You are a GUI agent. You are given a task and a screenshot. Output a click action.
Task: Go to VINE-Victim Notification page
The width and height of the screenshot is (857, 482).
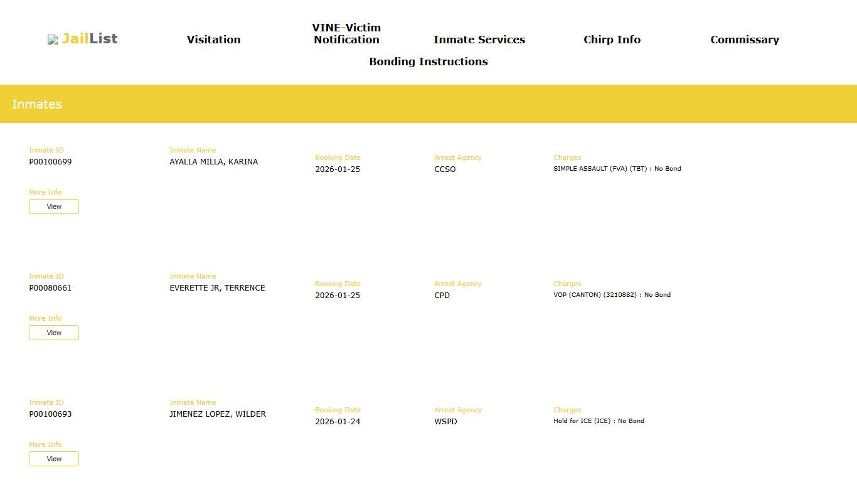(x=346, y=34)
